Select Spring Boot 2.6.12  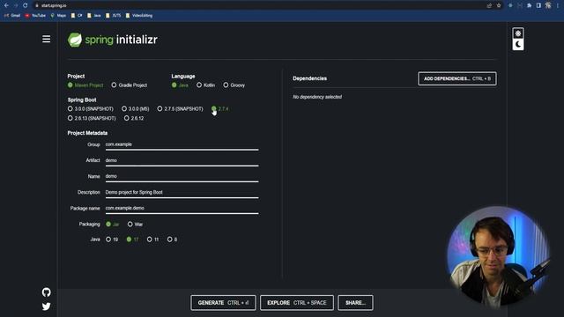tap(134, 118)
